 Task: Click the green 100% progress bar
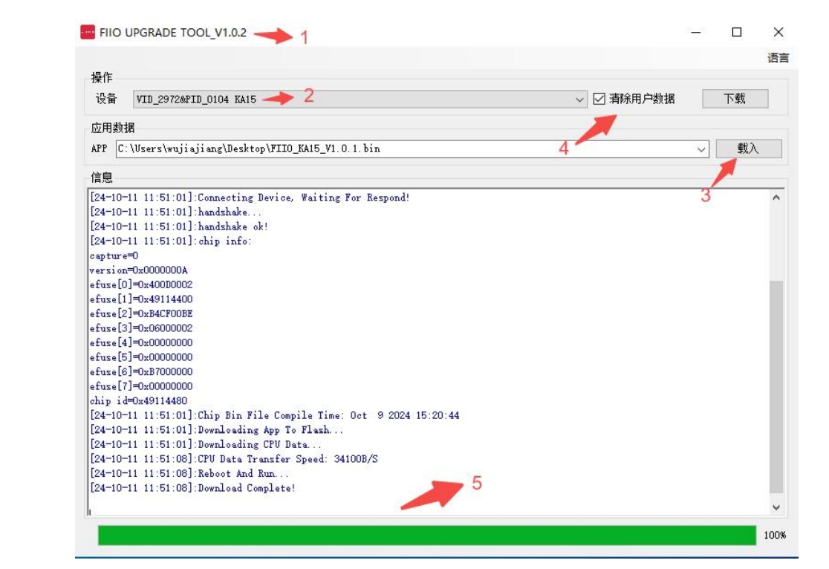click(427, 536)
